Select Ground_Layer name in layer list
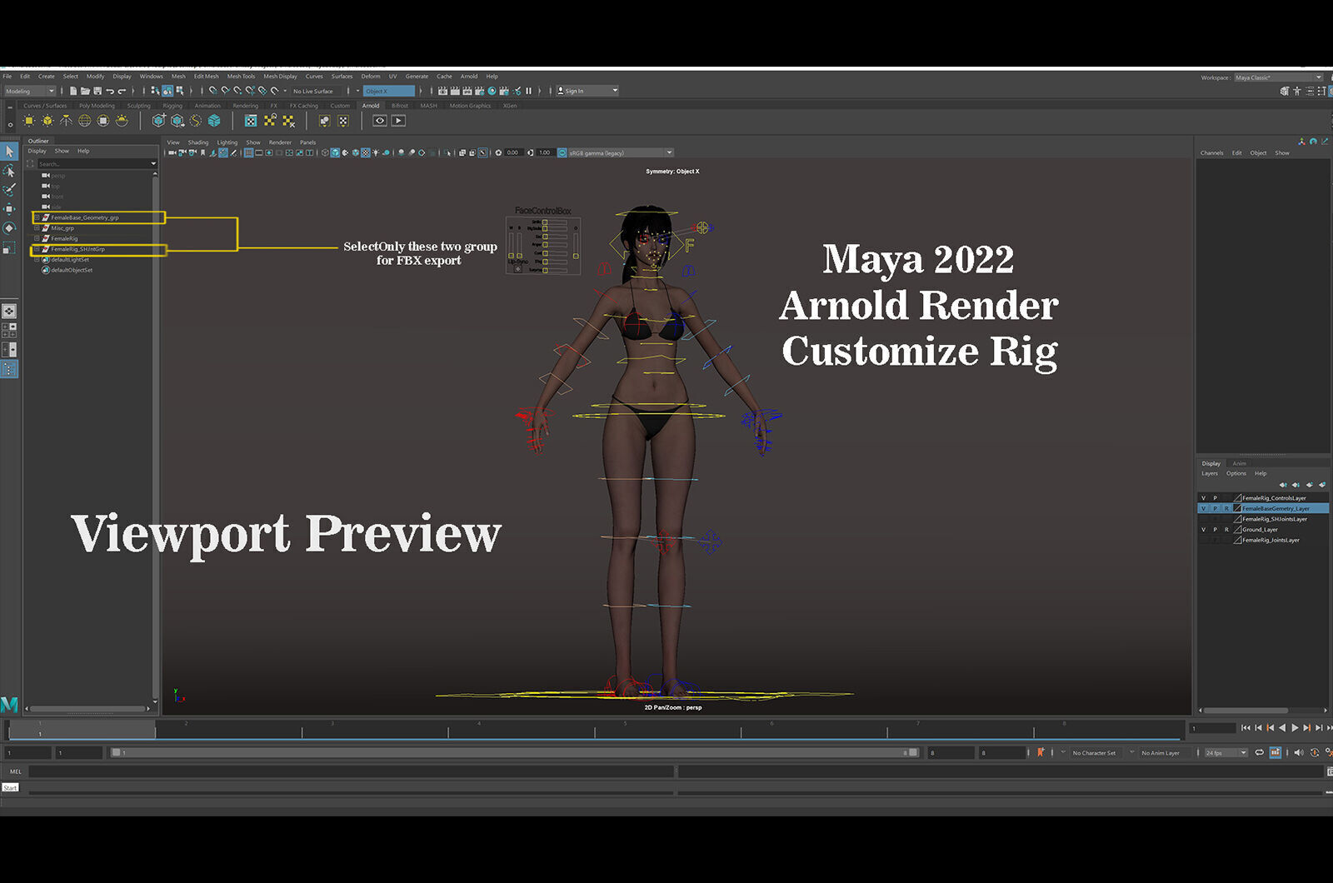This screenshot has height=883, width=1333. (x=1261, y=530)
